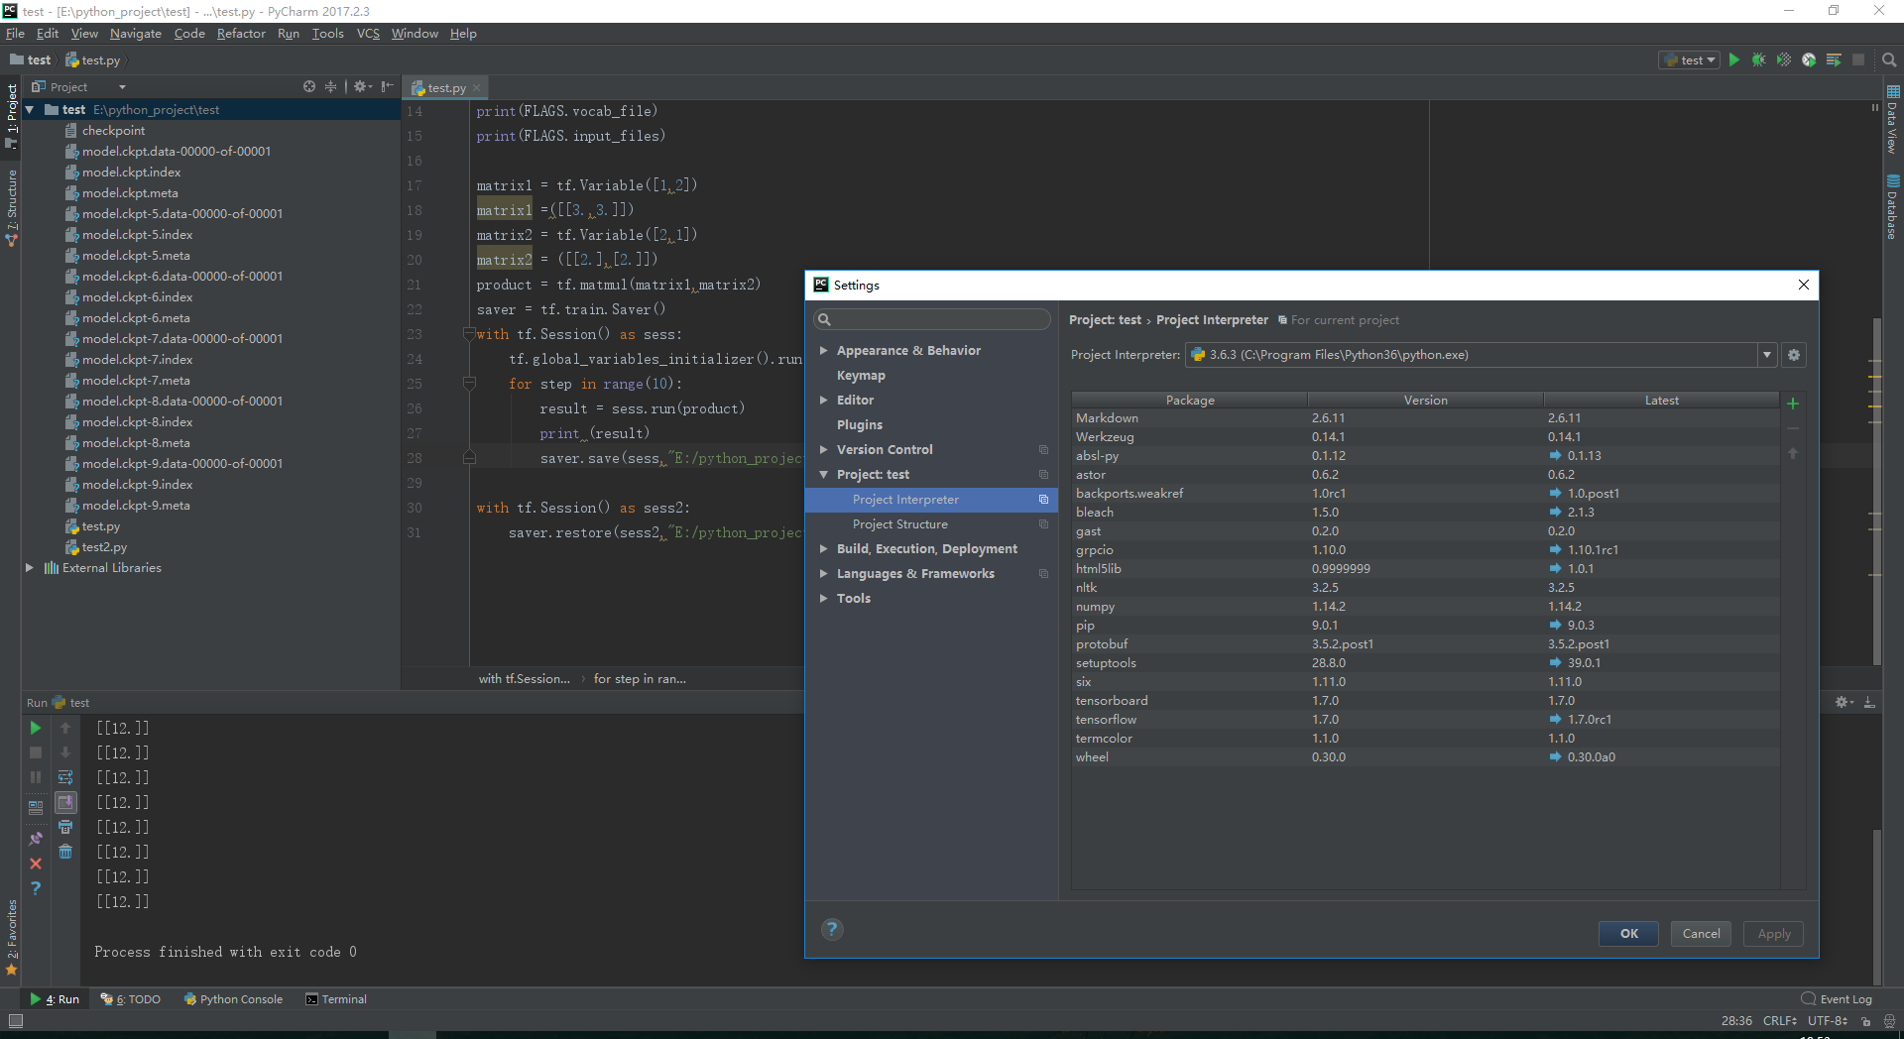Open the Python Console tab
Viewport: 1904px width, 1039px height.
click(x=233, y=999)
